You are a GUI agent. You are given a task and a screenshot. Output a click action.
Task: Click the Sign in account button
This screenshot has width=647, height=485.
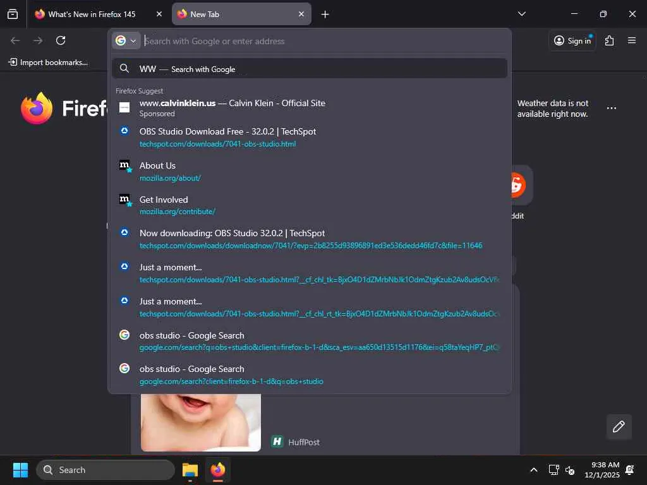click(572, 40)
